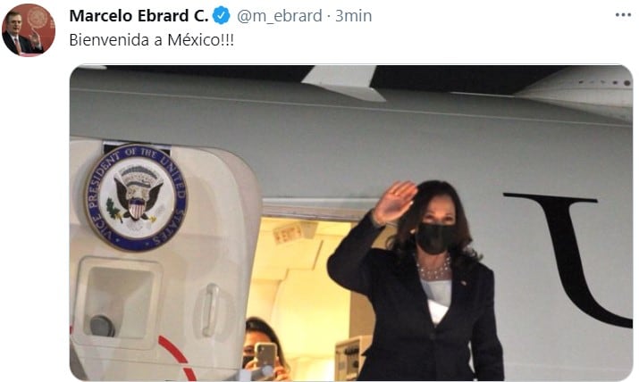639x382 pixels.
Task: Click the small door window in photo
Action: (119, 302)
